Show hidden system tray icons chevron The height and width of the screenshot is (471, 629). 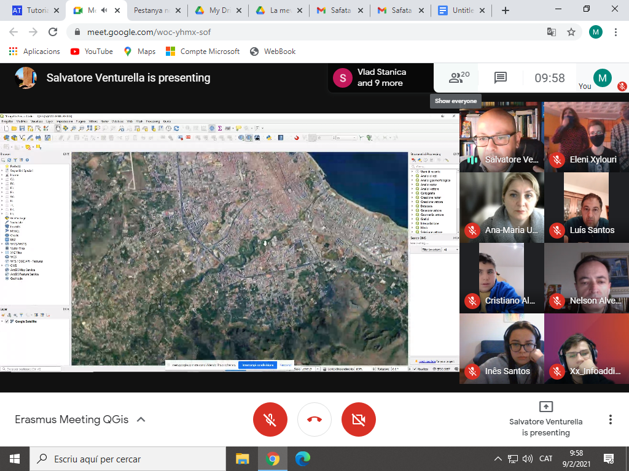click(498, 459)
